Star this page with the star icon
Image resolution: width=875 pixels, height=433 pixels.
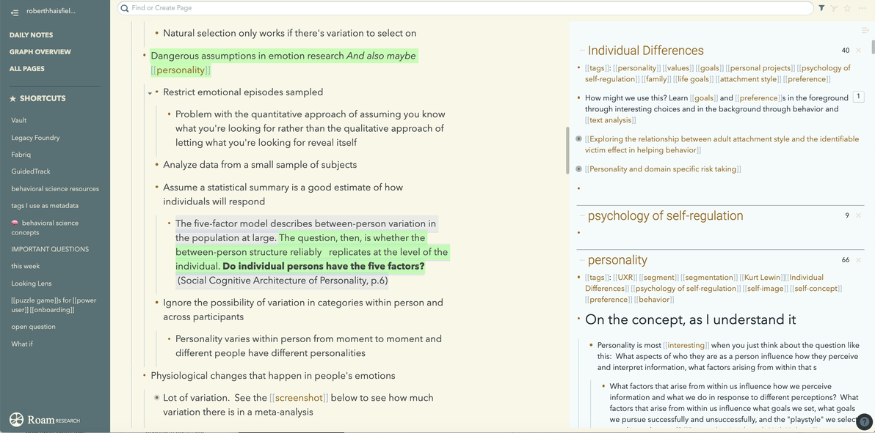(847, 8)
